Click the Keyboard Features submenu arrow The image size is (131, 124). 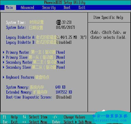3,77
